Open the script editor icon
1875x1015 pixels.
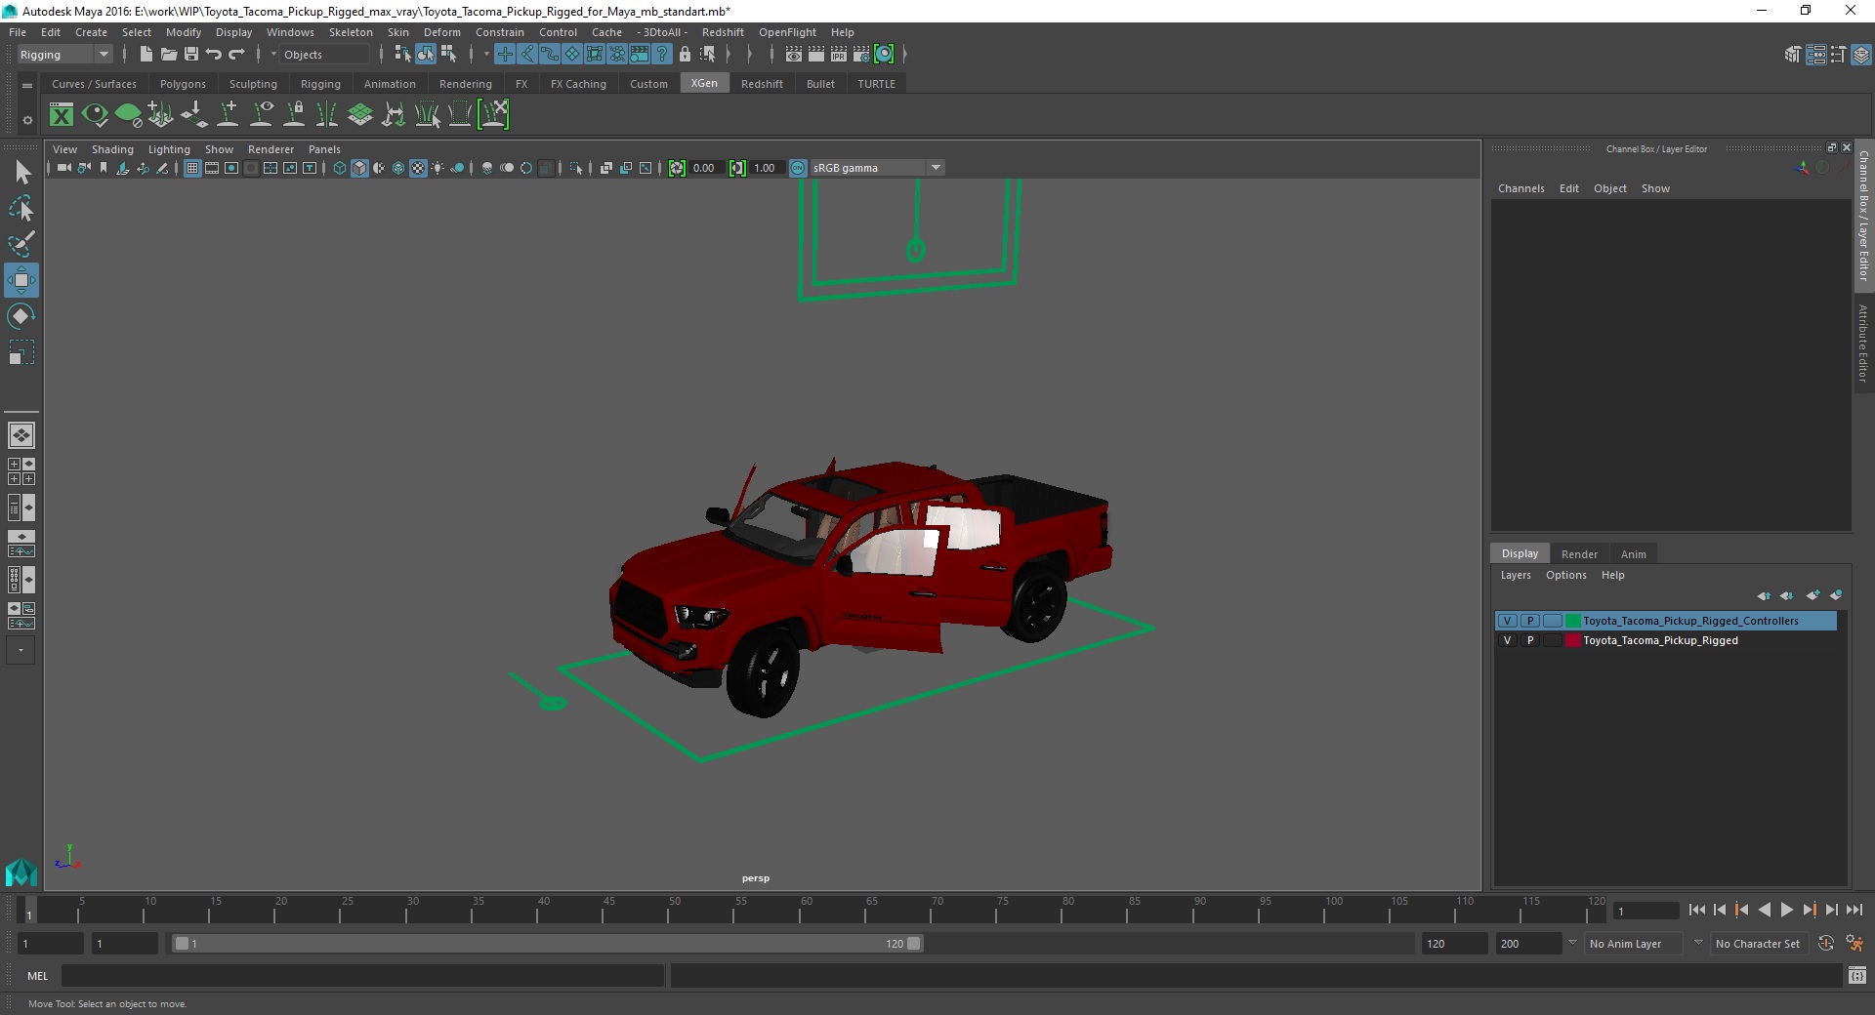[1856, 975]
